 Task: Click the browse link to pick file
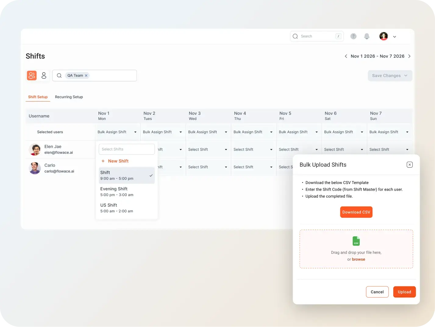coord(358,259)
